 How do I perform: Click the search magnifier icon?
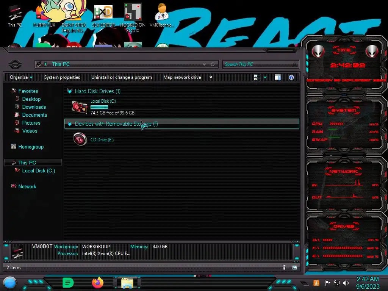[294, 64]
